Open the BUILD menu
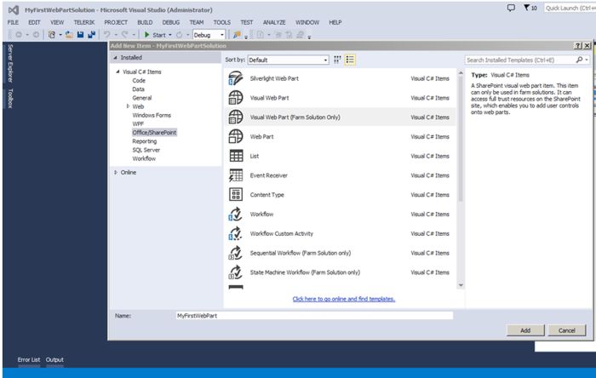The image size is (596, 378). pyautogui.click(x=146, y=22)
